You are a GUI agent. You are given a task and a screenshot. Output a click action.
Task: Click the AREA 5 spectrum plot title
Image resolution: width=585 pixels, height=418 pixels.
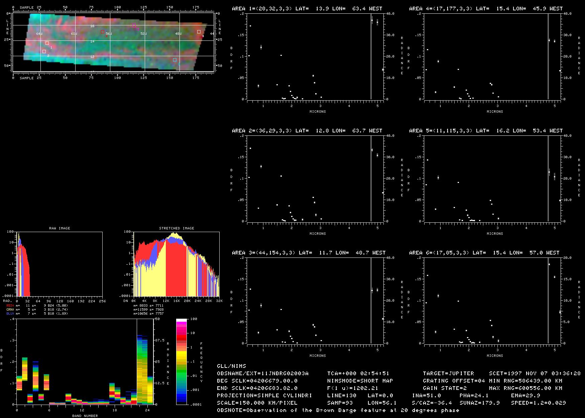pyautogui.click(x=484, y=131)
